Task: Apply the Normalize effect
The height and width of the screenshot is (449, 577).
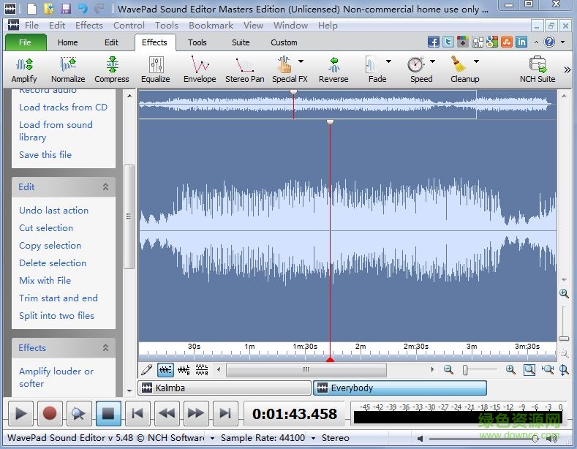Action: pyautogui.click(x=68, y=69)
